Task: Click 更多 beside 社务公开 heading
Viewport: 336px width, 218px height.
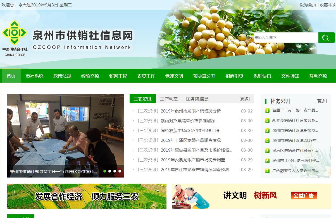Action: pos(322,101)
